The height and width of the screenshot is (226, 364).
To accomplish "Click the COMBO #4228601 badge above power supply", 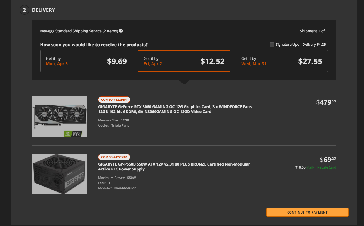I will [114, 157].
